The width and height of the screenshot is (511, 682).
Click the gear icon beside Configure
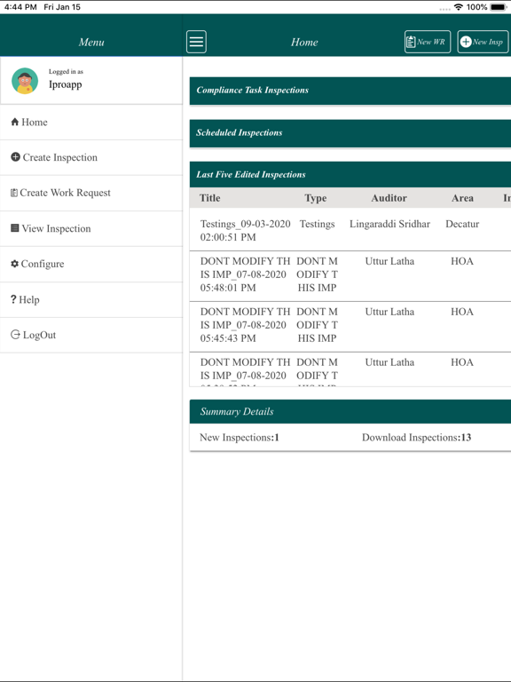pyautogui.click(x=15, y=264)
